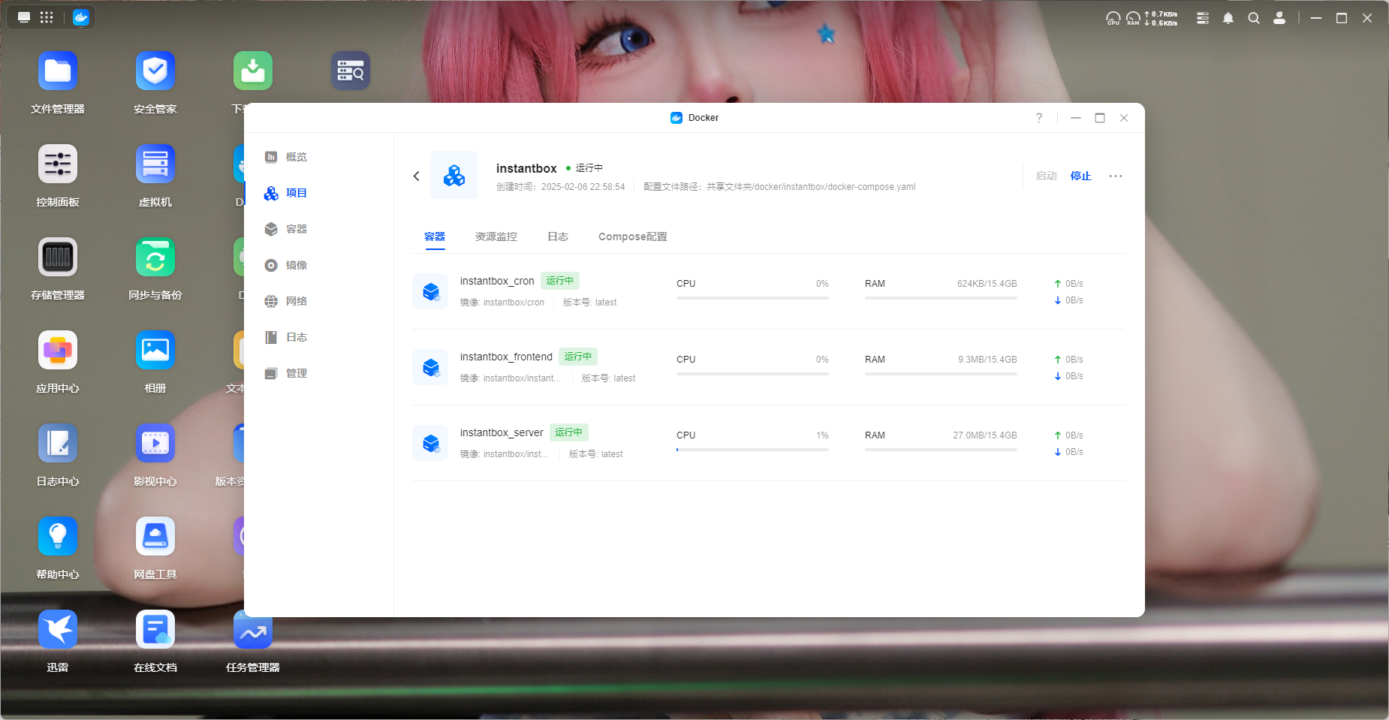Click instantbox_server CPU usage bar
The width and height of the screenshot is (1389, 720).
(x=752, y=450)
